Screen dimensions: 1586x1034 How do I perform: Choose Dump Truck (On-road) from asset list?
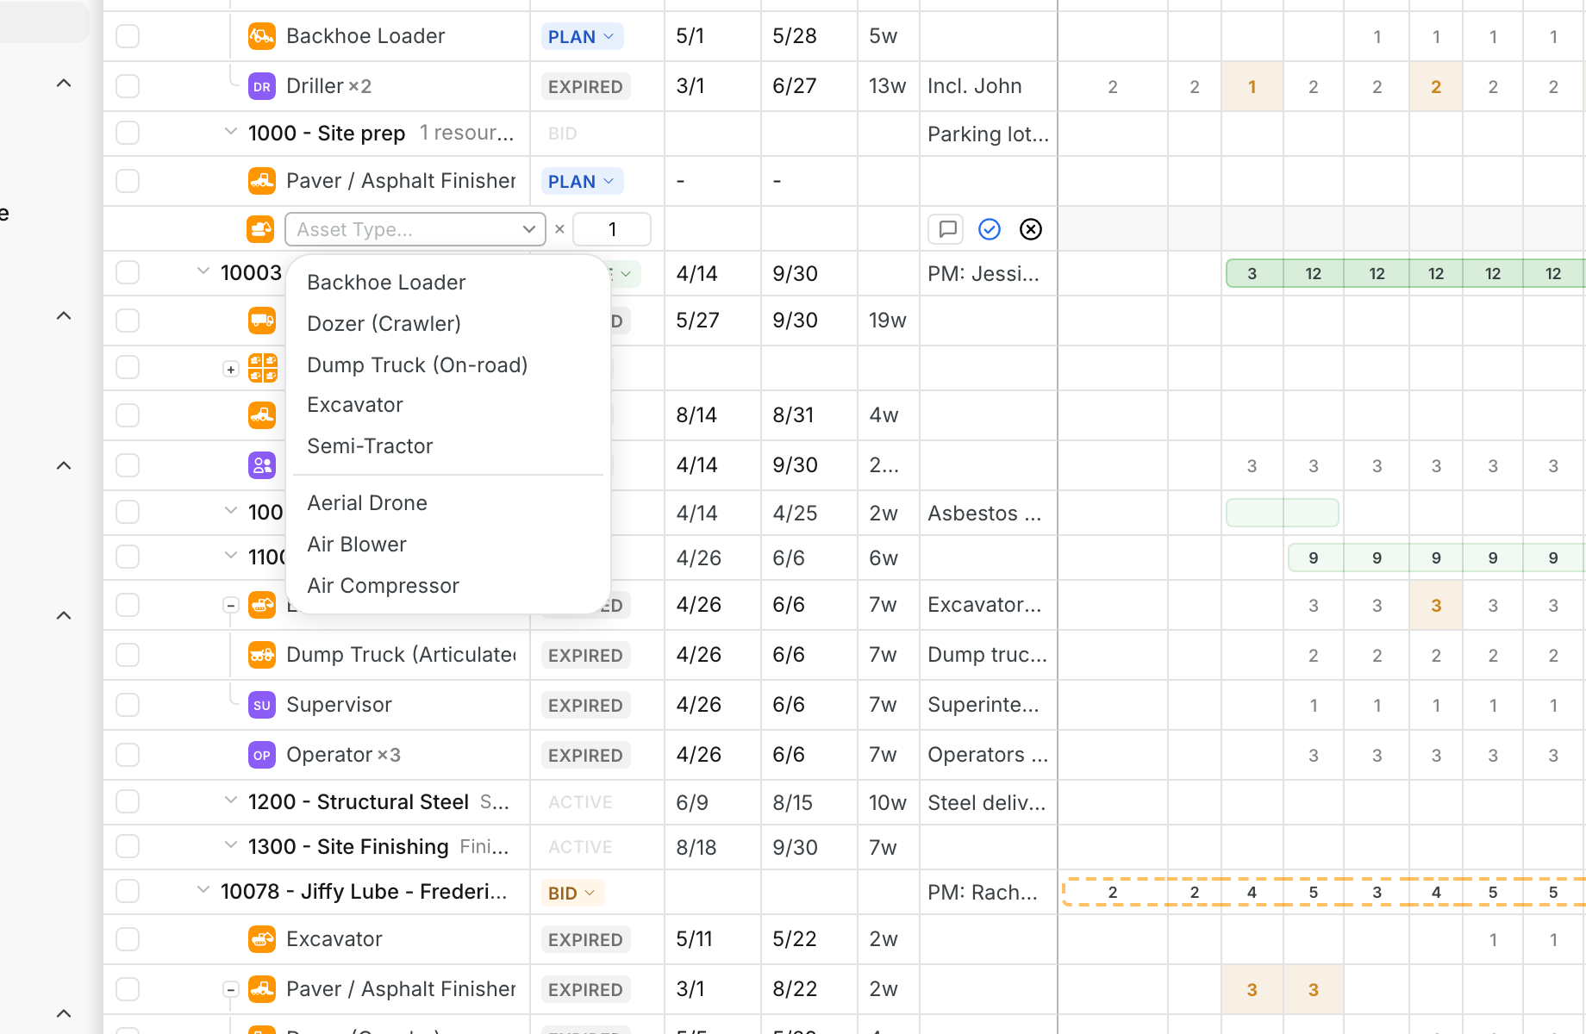448,365
